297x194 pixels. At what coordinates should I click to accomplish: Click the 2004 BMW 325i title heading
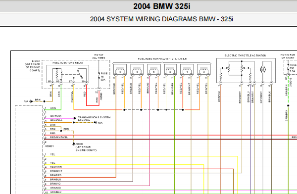(161, 6)
